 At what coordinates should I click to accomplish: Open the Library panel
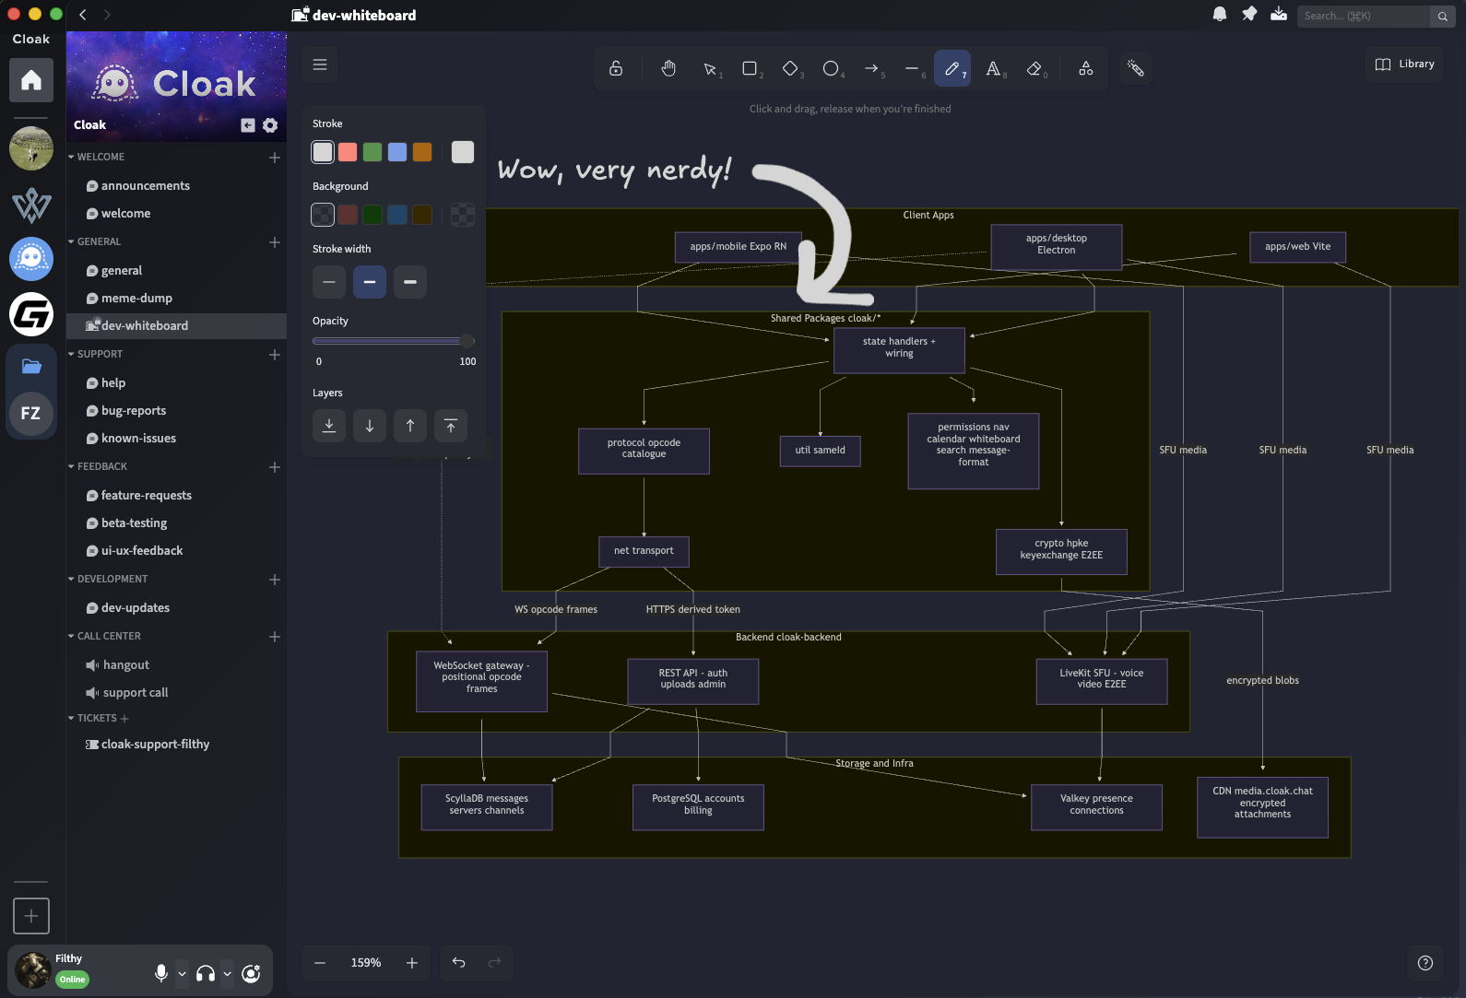[x=1404, y=65]
